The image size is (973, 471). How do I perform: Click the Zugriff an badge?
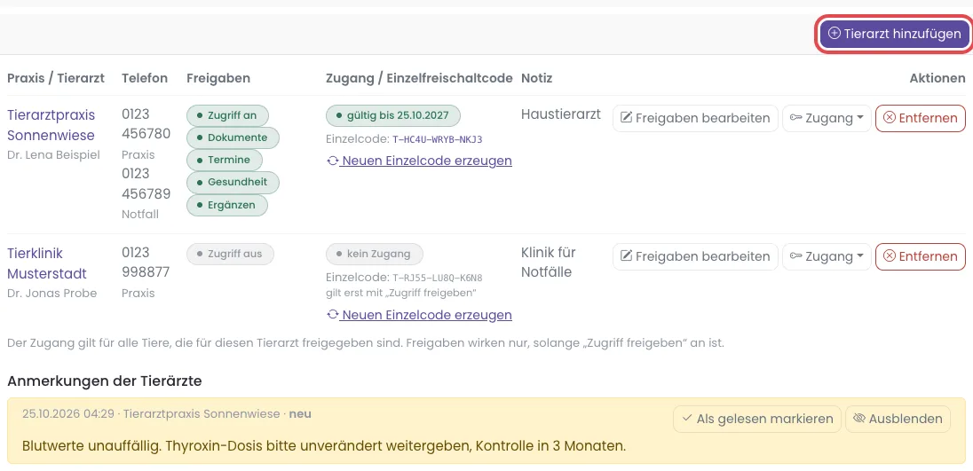click(227, 115)
